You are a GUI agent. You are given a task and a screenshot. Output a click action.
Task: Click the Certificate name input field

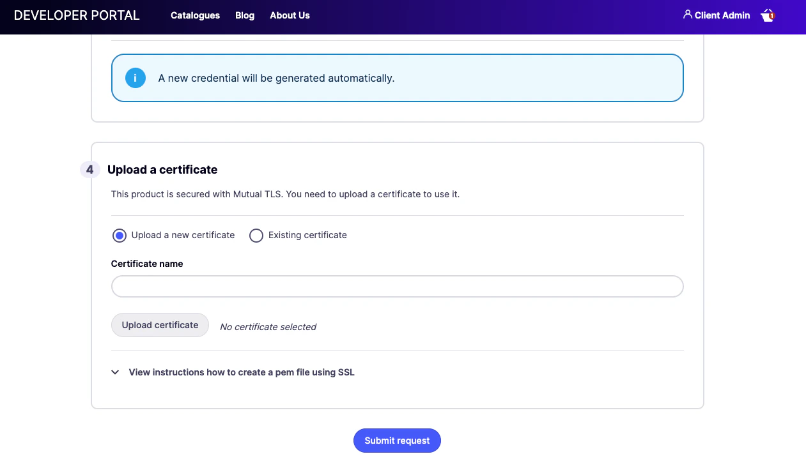pyautogui.click(x=397, y=286)
